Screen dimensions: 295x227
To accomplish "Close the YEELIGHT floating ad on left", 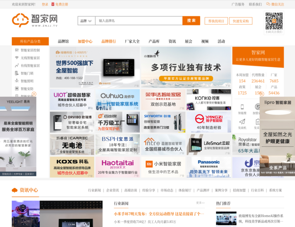I will point(34,94).
